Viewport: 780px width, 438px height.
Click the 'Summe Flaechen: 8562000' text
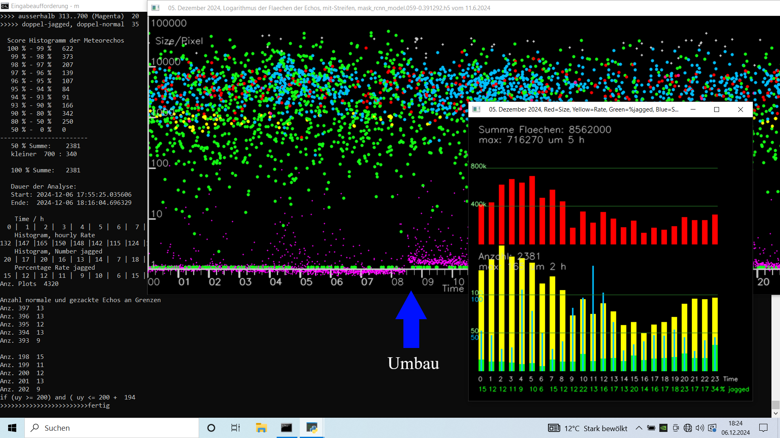click(x=545, y=130)
